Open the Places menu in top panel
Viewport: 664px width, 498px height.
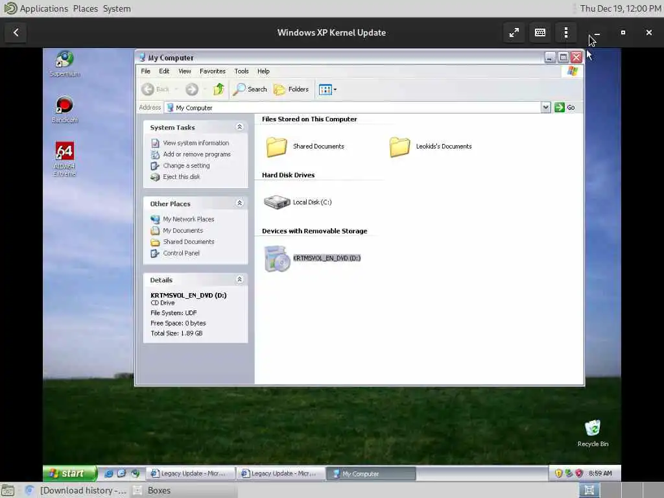tap(85, 8)
